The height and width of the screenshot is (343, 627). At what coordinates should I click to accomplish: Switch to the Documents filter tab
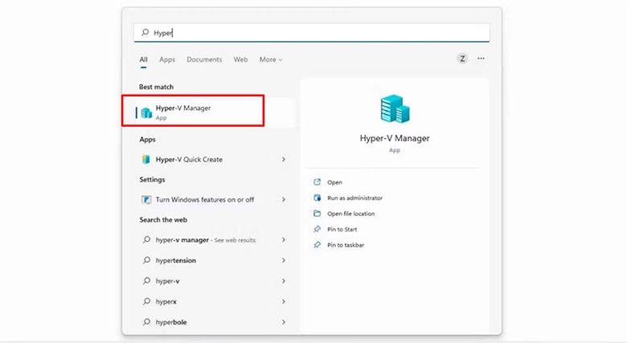204,59
